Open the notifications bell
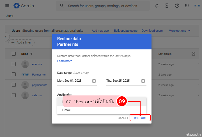The height and width of the screenshot is (137, 202). point(157,6)
